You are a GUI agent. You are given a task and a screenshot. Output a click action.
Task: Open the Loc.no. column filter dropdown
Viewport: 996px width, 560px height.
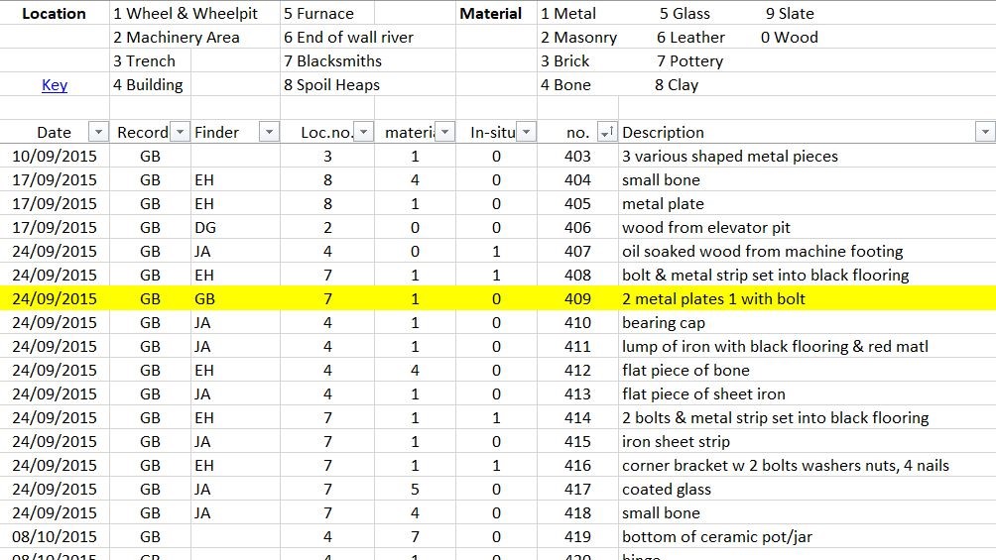[x=364, y=132]
